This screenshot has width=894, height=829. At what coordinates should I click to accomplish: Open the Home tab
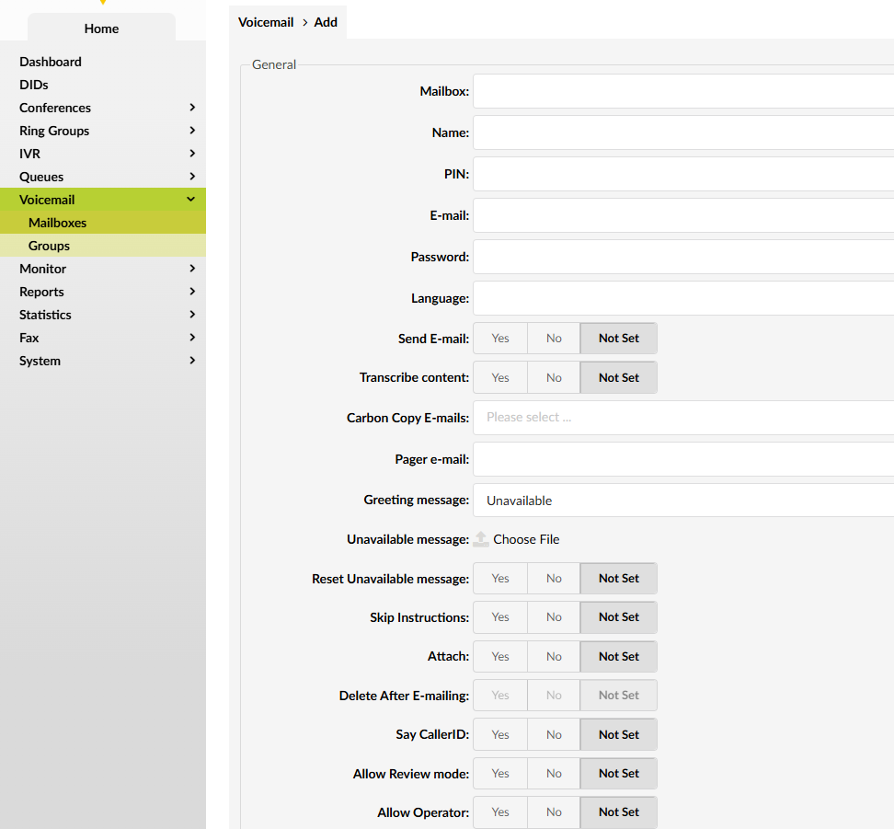tap(101, 29)
